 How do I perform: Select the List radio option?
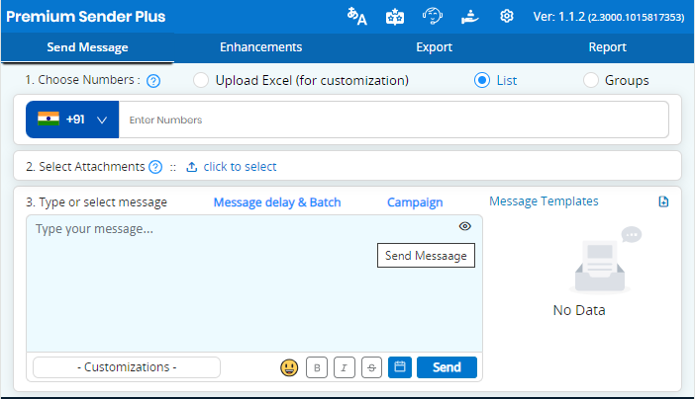482,81
